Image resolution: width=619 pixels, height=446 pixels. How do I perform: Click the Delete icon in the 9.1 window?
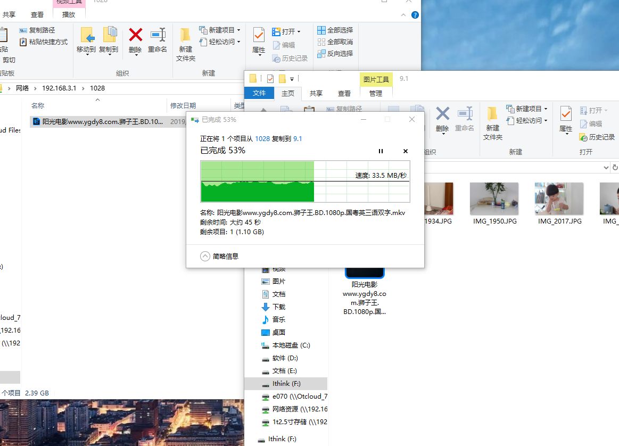(442, 119)
